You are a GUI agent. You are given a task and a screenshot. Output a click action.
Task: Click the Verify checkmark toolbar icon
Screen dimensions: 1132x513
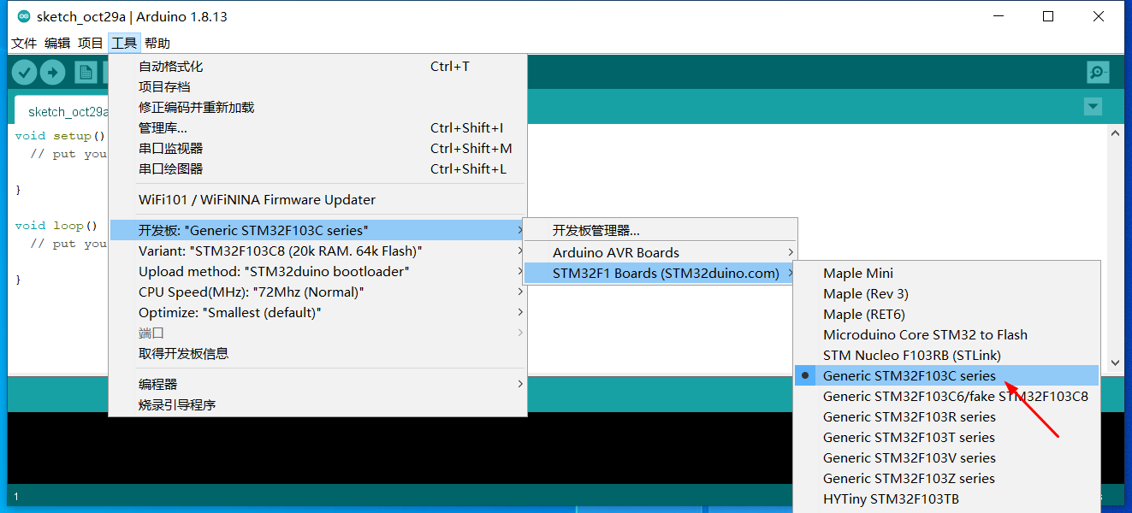tap(25, 74)
